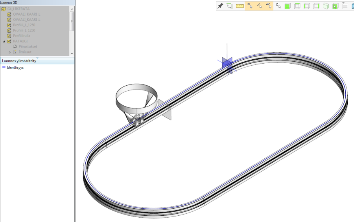Click the solid green front-face cube icon

click(x=288, y=6)
